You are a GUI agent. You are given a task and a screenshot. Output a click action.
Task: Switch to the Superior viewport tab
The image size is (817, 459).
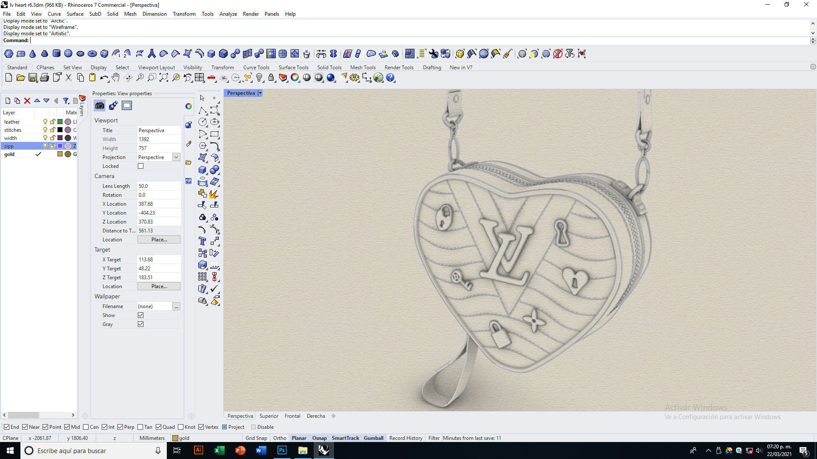click(269, 416)
